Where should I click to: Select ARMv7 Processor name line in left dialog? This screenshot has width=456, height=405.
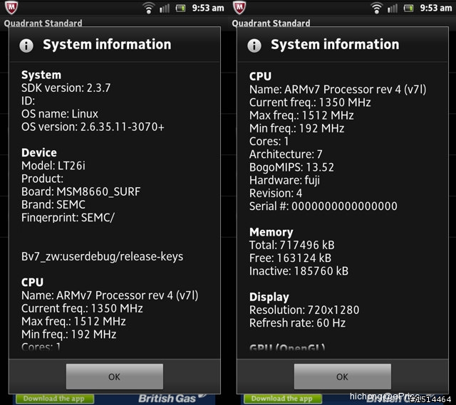coord(110,295)
